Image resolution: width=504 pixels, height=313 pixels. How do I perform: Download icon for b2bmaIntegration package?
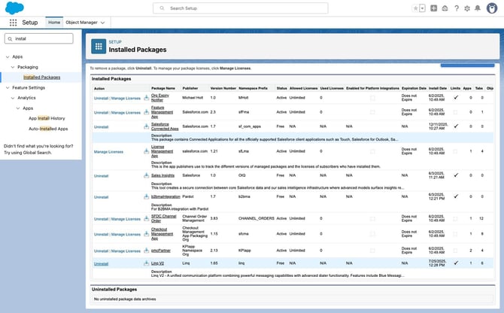click(x=146, y=196)
